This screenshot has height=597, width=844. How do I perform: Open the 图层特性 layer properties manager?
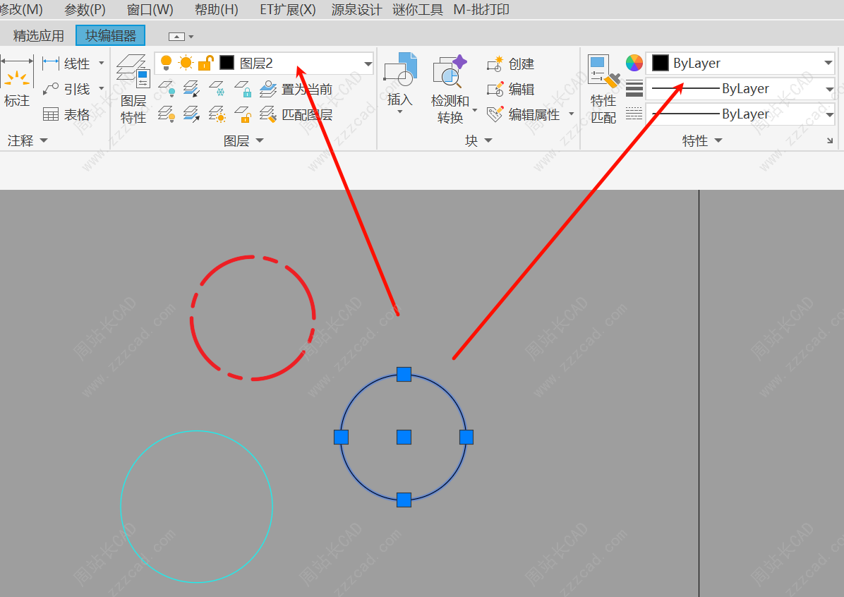(x=133, y=89)
